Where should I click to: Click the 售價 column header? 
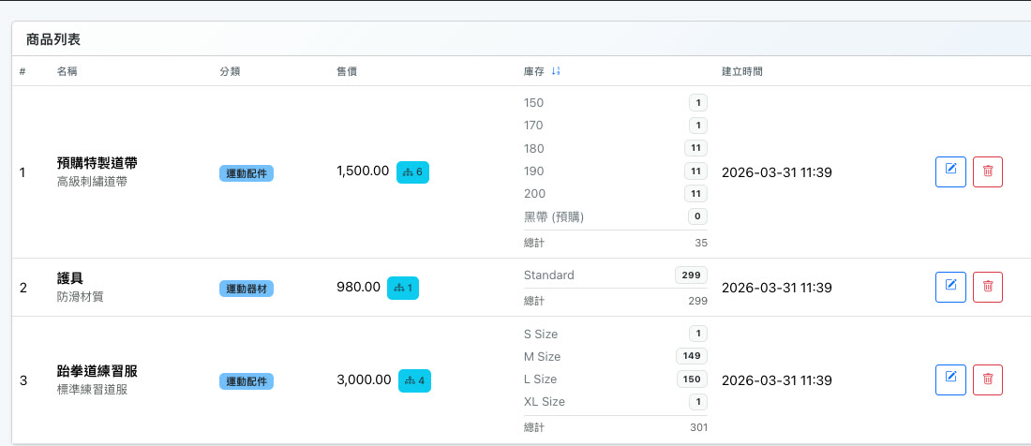347,71
